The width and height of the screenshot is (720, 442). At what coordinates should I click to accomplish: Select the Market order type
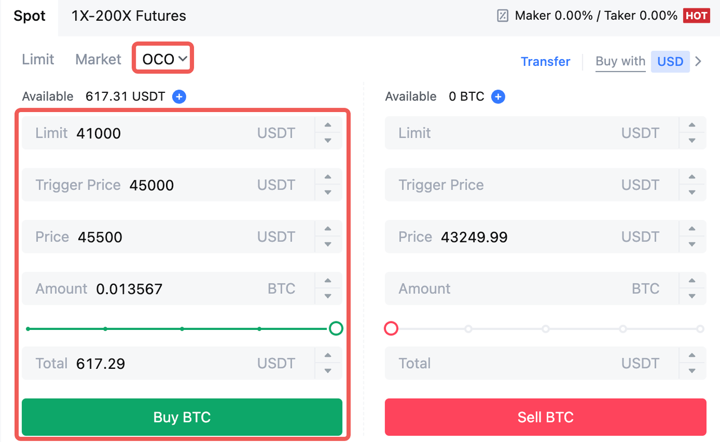(98, 59)
